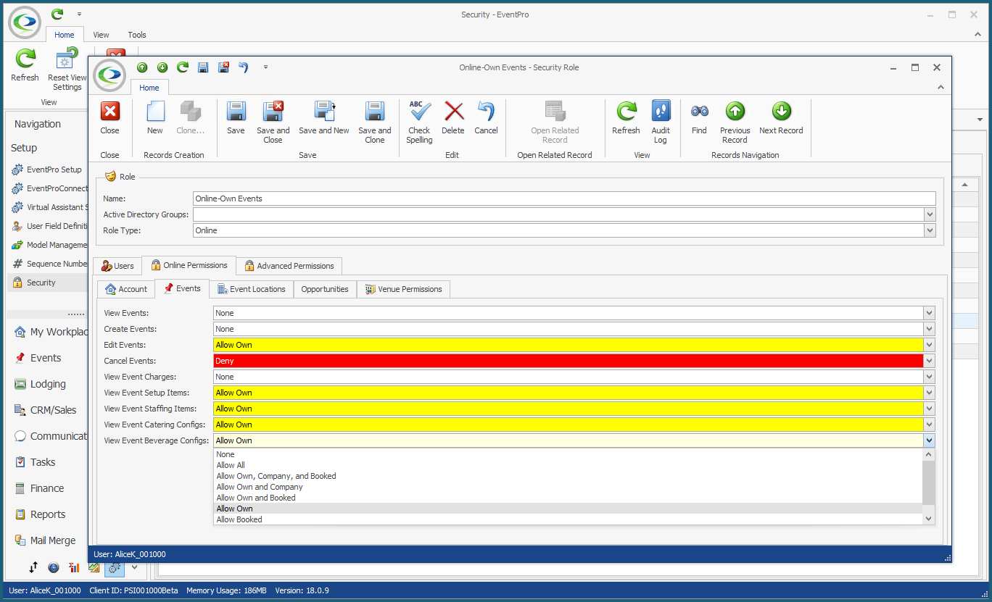Click the quick access down arrow (next record)
The width and height of the screenshot is (992, 602).
click(x=162, y=67)
